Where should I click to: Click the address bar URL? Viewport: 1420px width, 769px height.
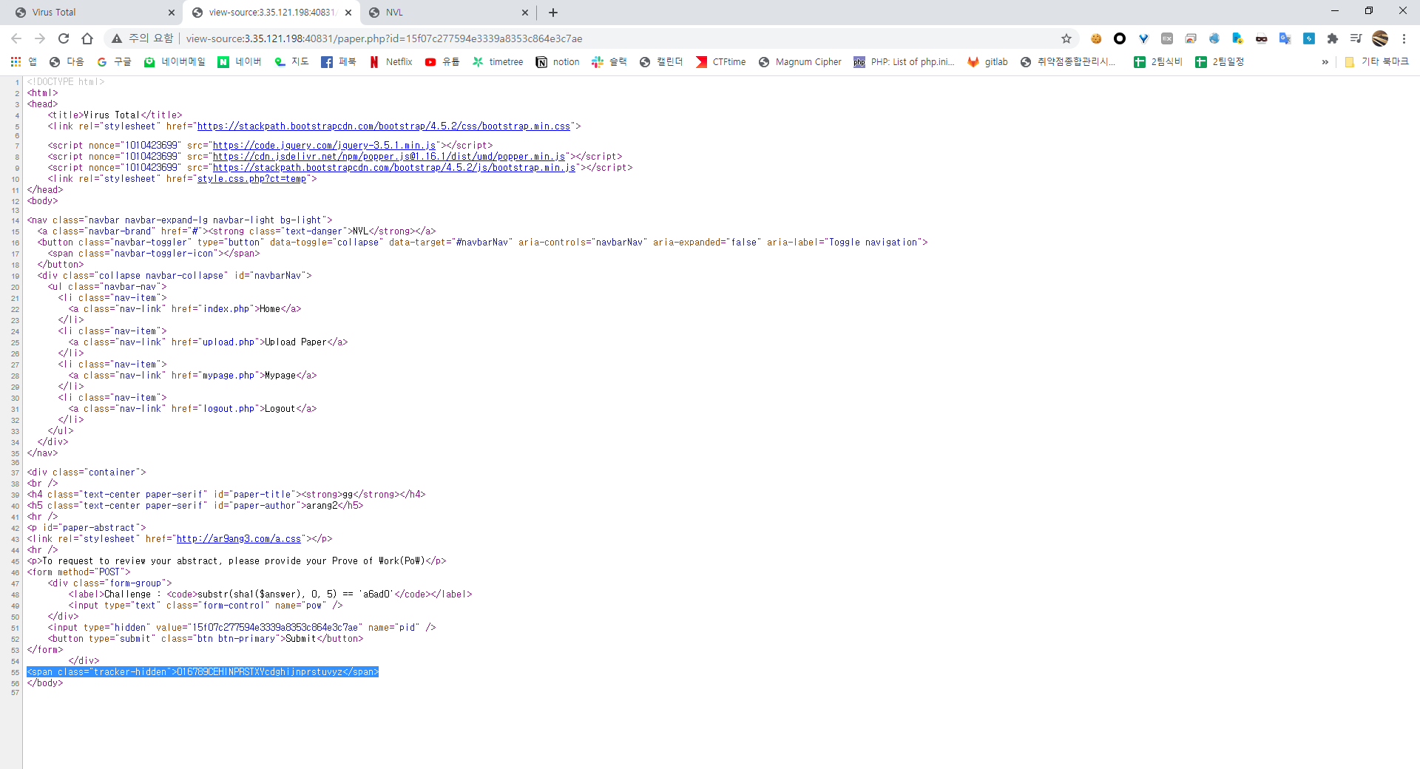[384, 38]
